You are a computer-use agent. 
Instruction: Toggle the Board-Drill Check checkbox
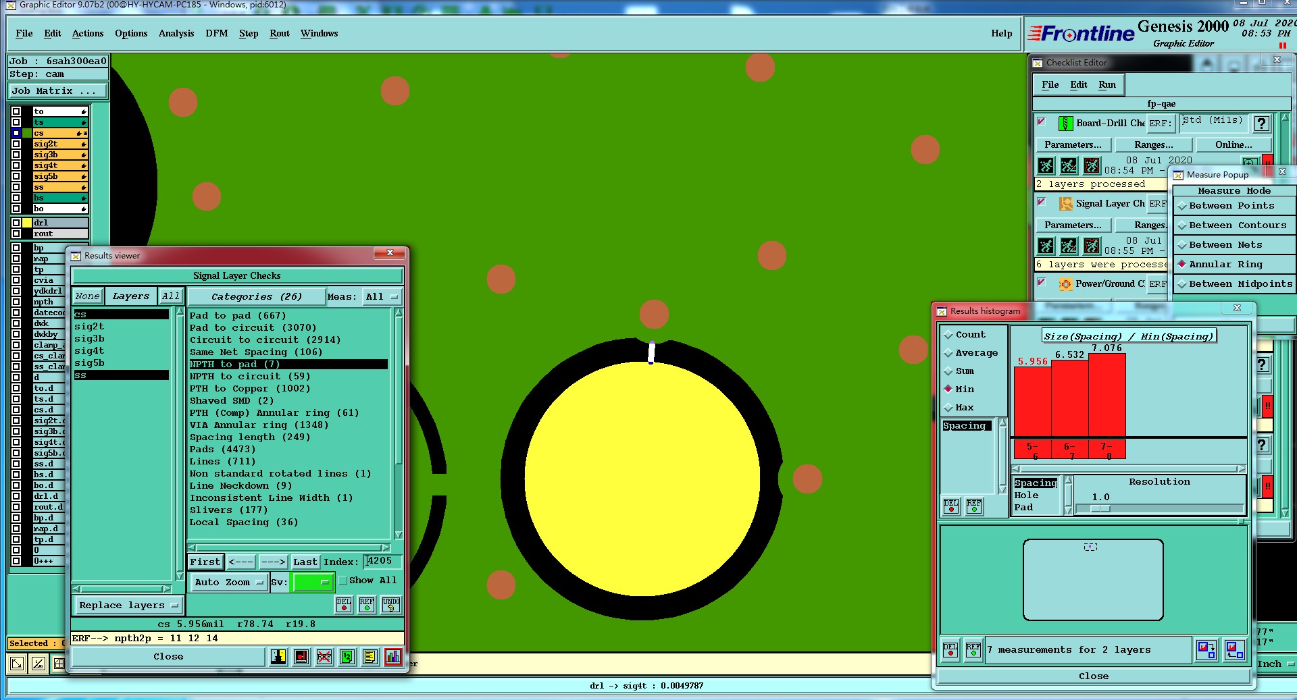[x=1042, y=122]
